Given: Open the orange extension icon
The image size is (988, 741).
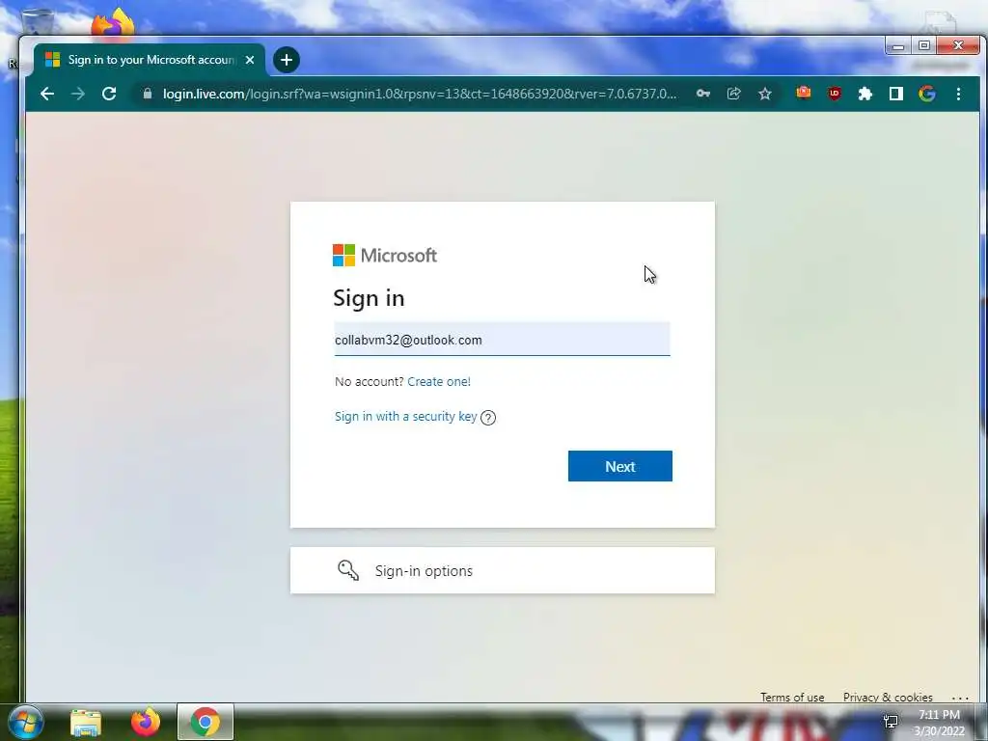Looking at the screenshot, I should (804, 94).
